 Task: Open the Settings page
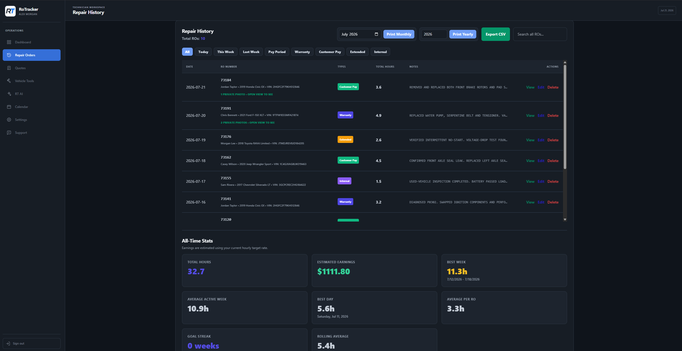click(32, 120)
